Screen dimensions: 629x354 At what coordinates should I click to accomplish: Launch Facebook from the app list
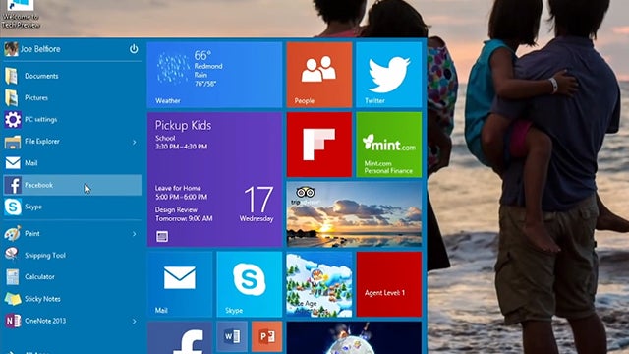(x=72, y=185)
